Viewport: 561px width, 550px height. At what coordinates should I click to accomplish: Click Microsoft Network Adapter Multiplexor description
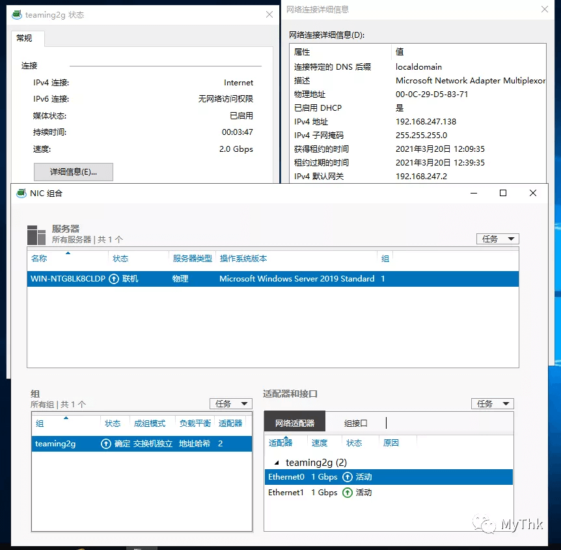pyautogui.click(x=471, y=81)
